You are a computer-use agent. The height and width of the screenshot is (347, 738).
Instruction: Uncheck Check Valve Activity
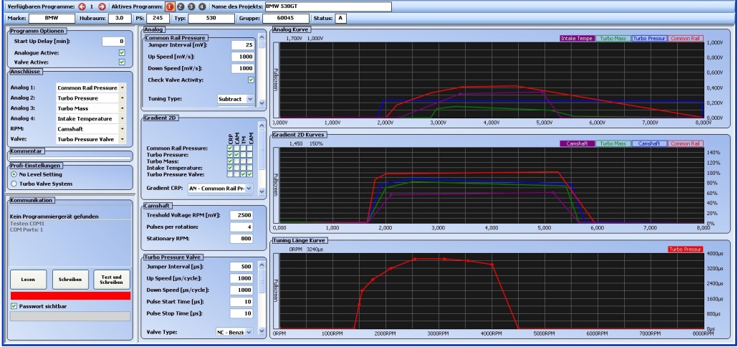251,80
